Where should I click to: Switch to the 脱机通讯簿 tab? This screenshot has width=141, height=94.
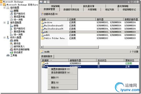click(89, 6)
